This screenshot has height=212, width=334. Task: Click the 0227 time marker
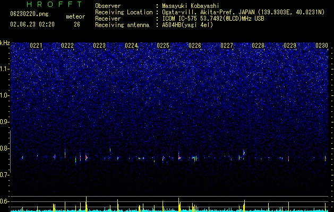coord(227,46)
